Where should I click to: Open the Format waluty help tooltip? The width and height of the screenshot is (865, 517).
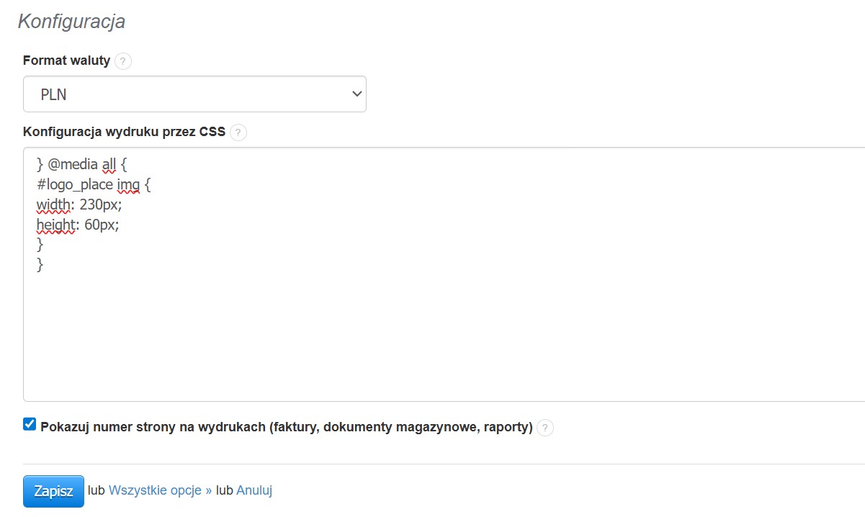click(123, 60)
